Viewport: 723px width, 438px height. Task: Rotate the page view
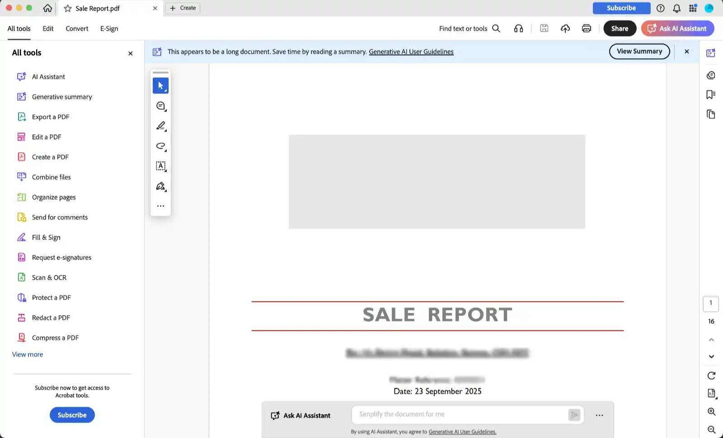[x=711, y=376]
